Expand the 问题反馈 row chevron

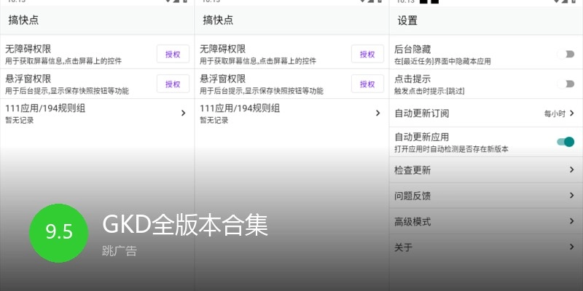click(572, 195)
